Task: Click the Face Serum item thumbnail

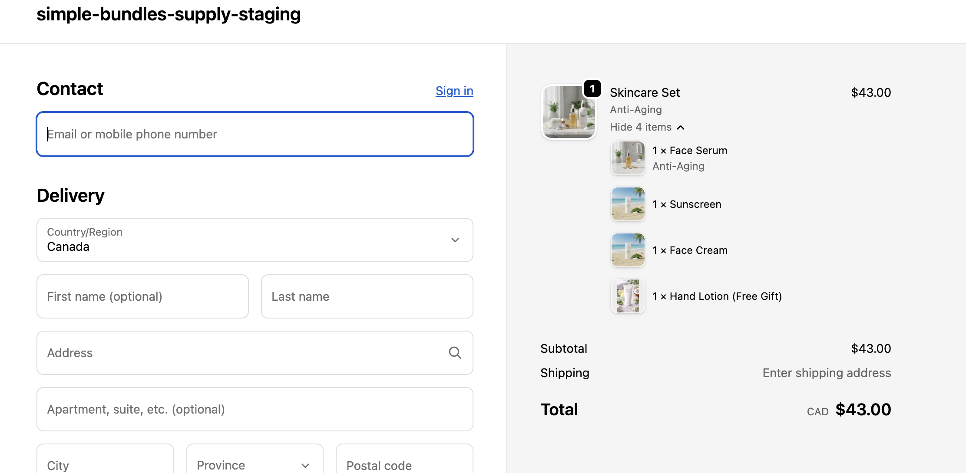Action: tap(628, 158)
